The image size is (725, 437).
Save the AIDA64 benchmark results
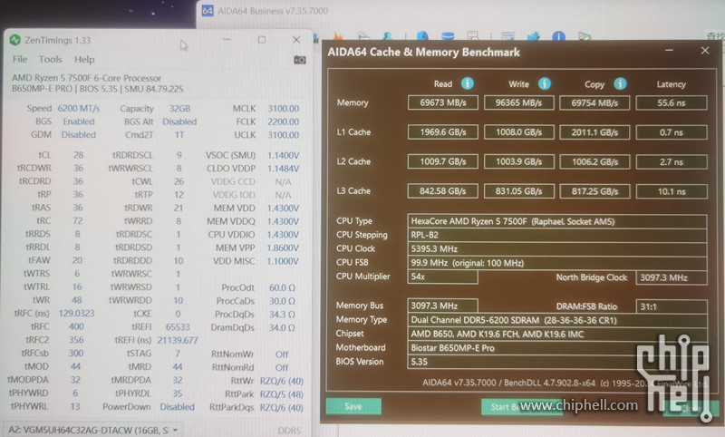[x=353, y=406]
